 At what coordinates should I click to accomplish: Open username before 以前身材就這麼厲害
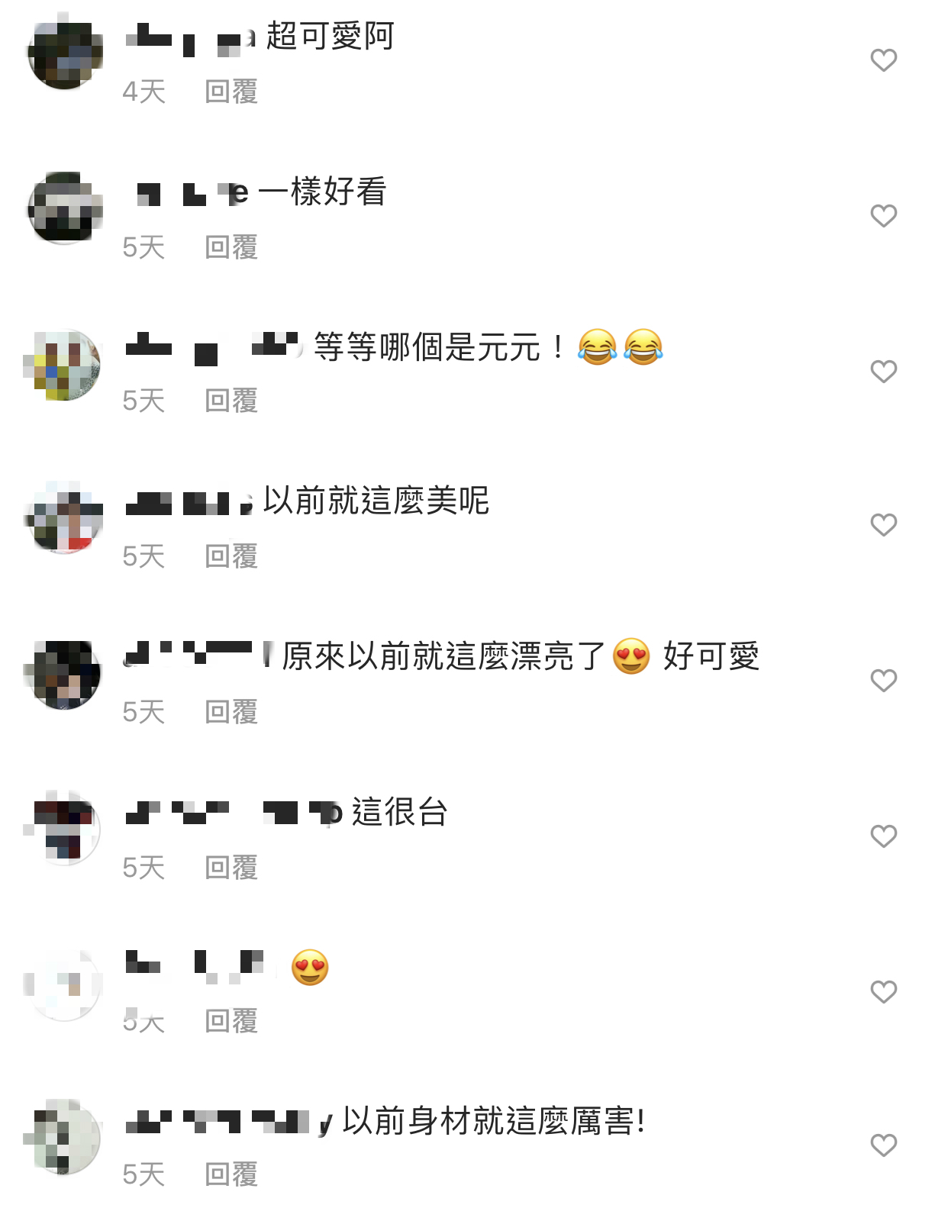pyautogui.click(x=229, y=1122)
